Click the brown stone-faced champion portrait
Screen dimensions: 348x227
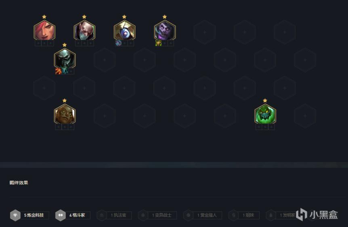[65, 114]
